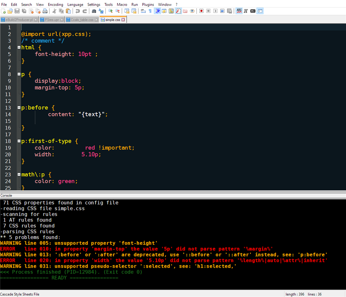Toggle indent guide display
Viewport: 346px width, 297px height.
(157, 11)
